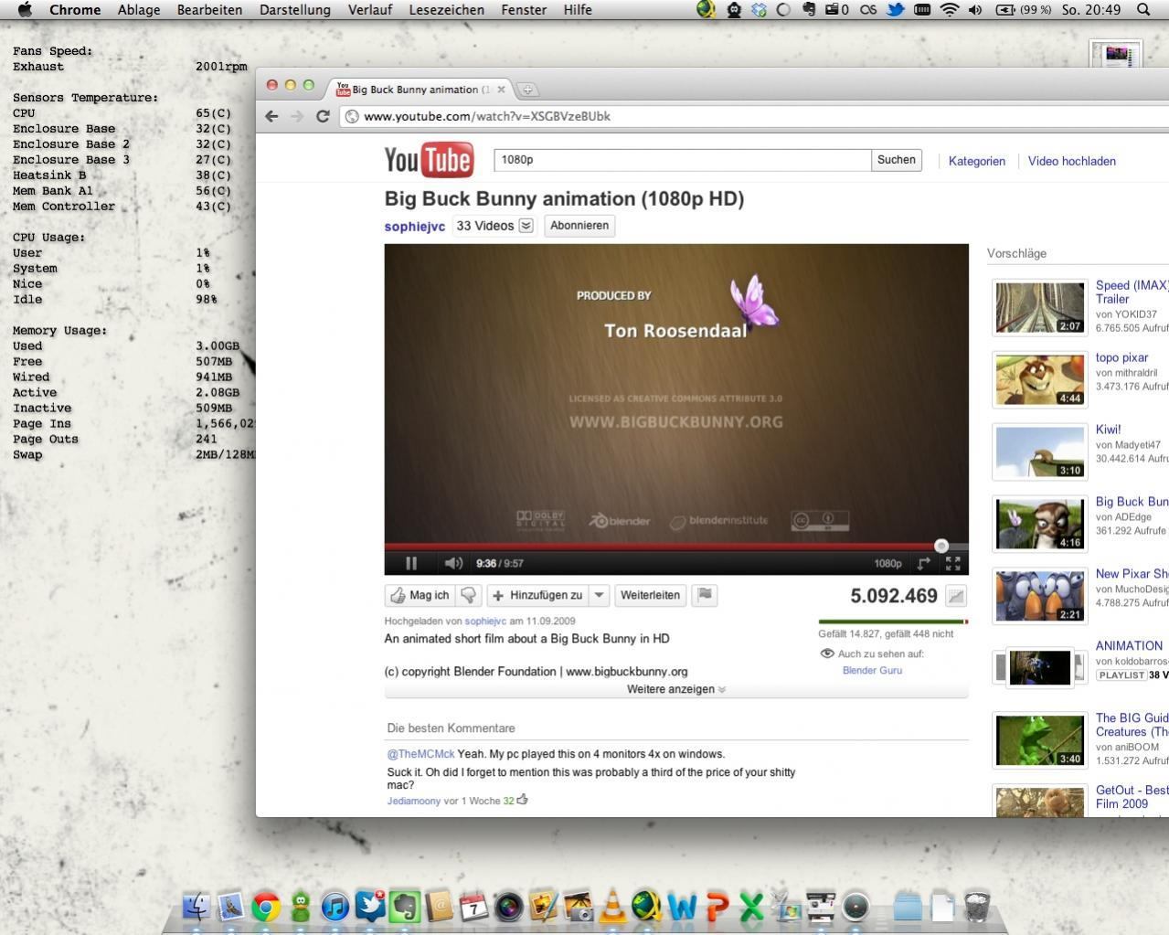Open the Twitter app in the dock

click(x=370, y=907)
